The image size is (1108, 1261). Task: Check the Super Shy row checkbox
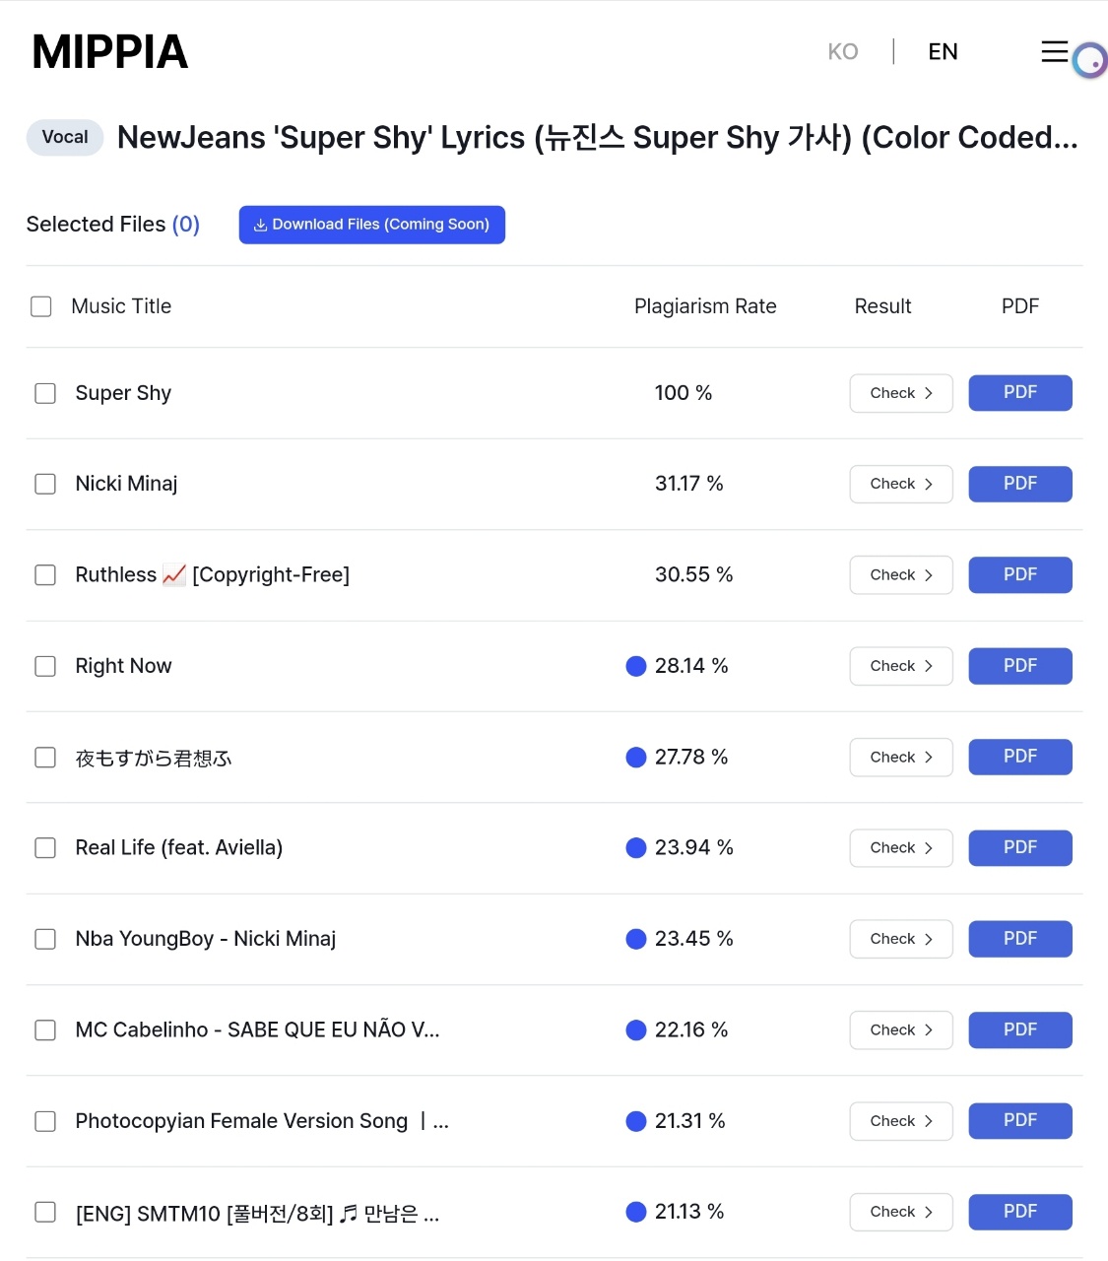(x=45, y=393)
